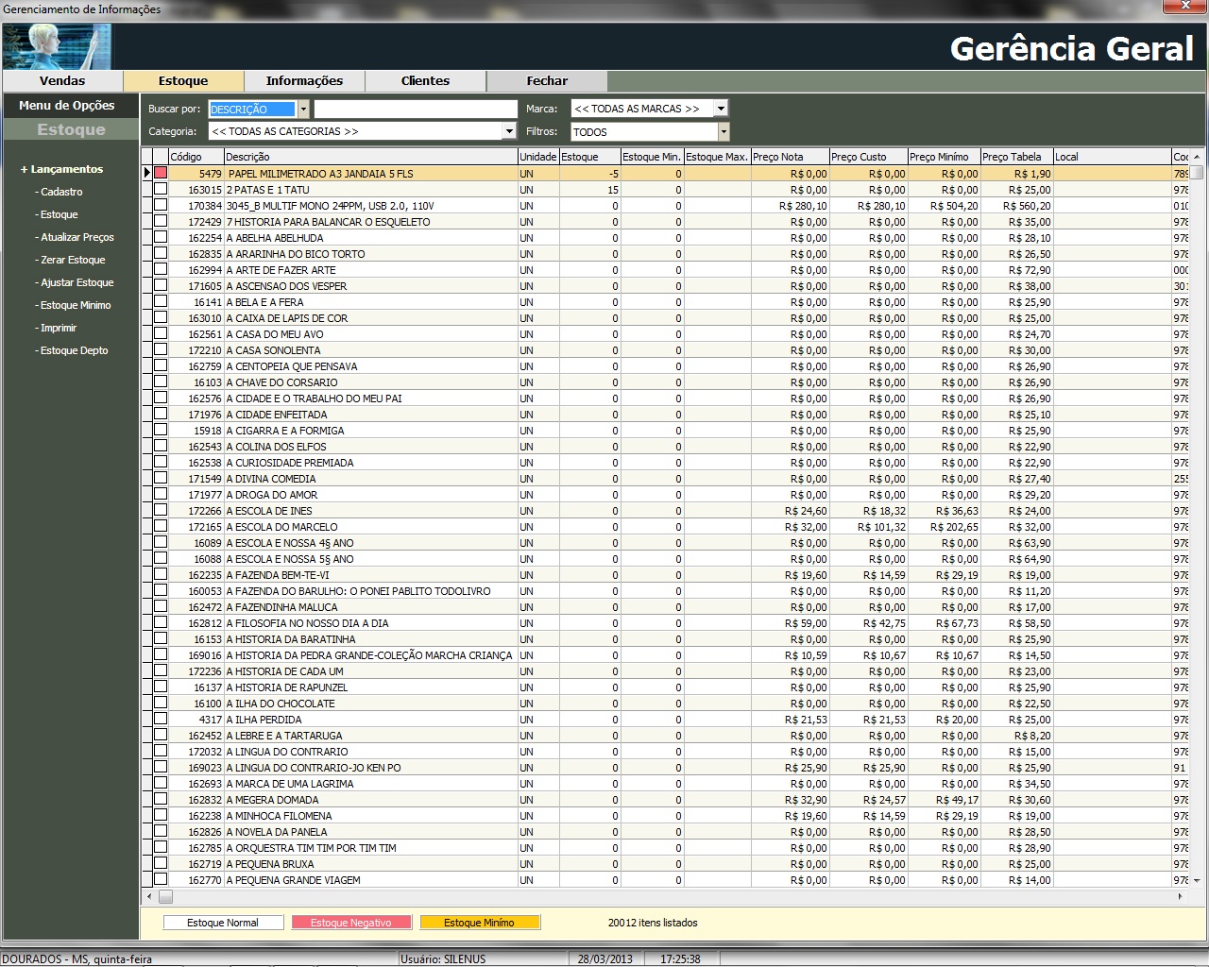Select checkbox for A CHAVE DO CORSARIO
1209x967 pixels.
(x=161, y=382)
